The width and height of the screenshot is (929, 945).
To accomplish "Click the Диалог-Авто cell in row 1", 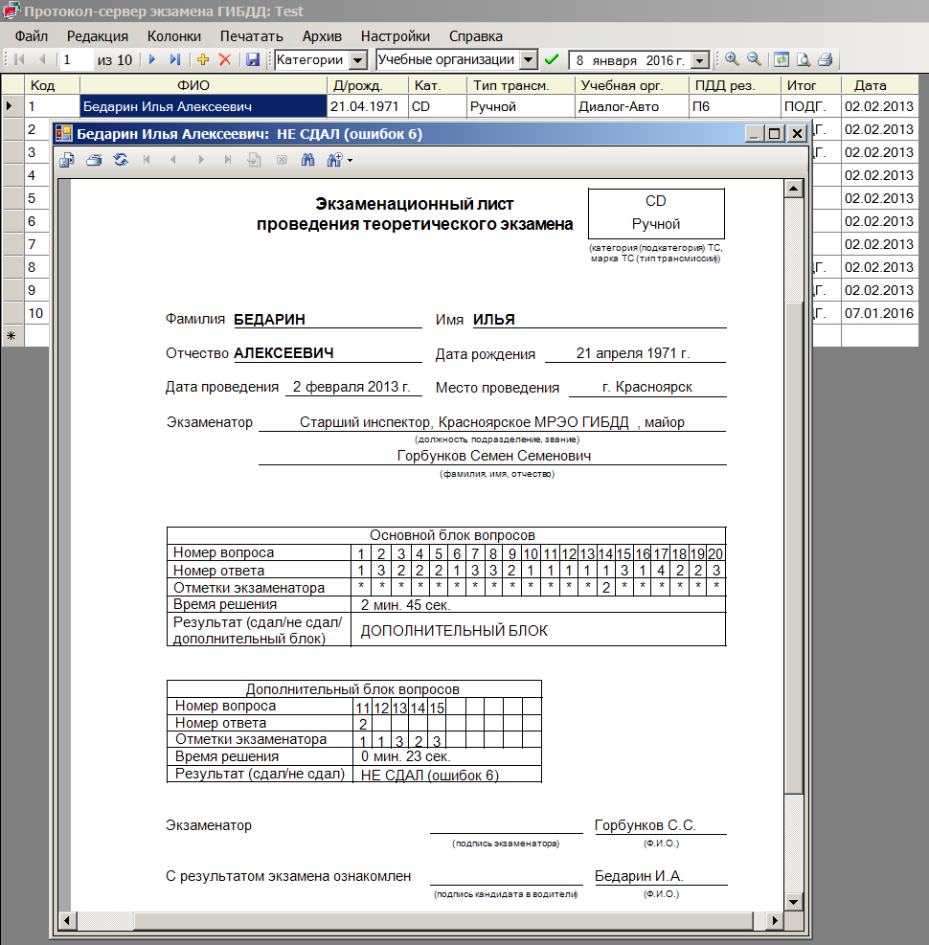I will pos(632,106).
